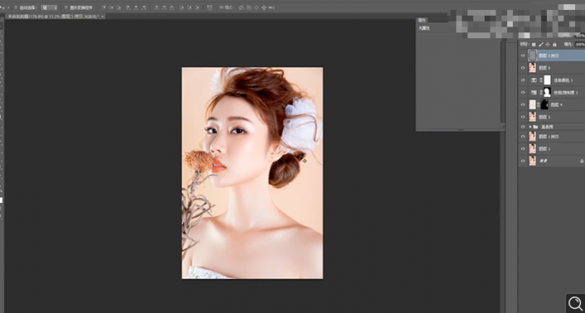Click the 3D 模式 label

tap(226, 7)
